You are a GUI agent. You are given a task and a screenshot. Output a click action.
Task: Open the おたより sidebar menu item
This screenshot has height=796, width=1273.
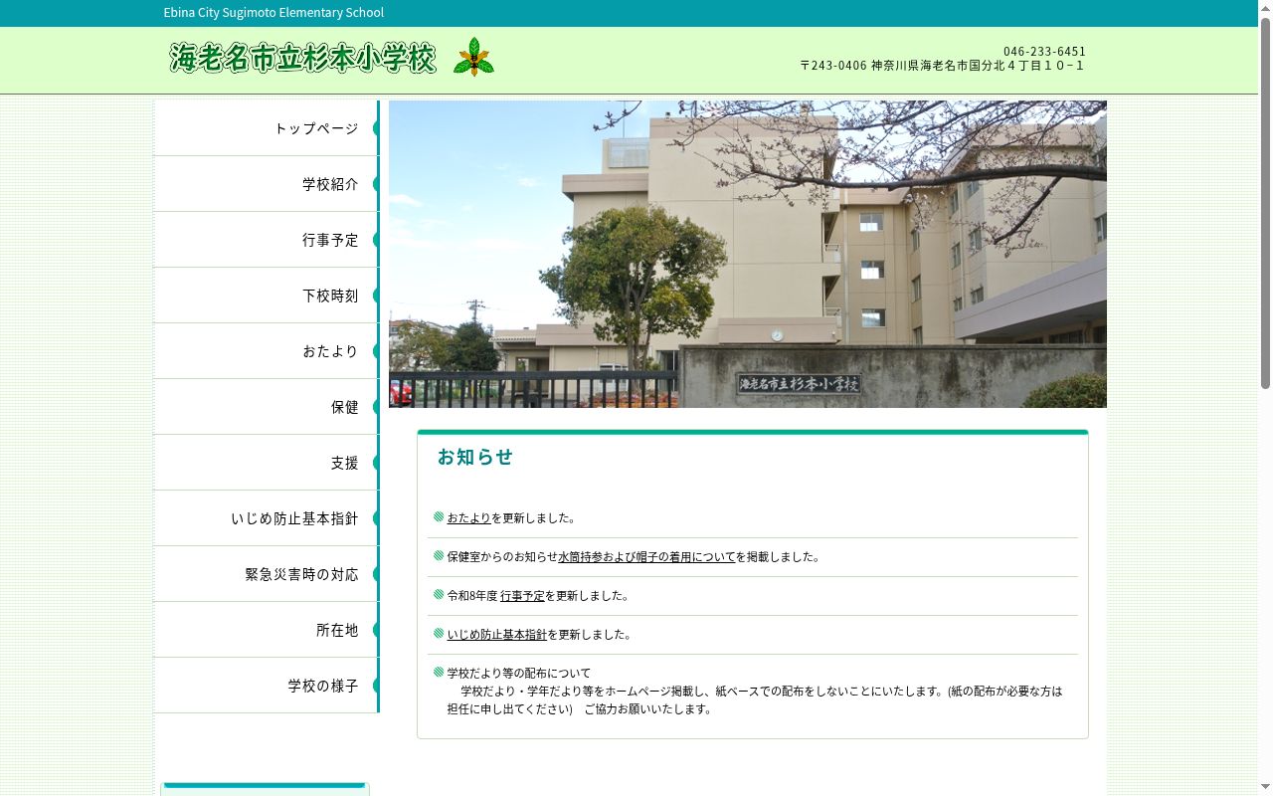(267, 351)
